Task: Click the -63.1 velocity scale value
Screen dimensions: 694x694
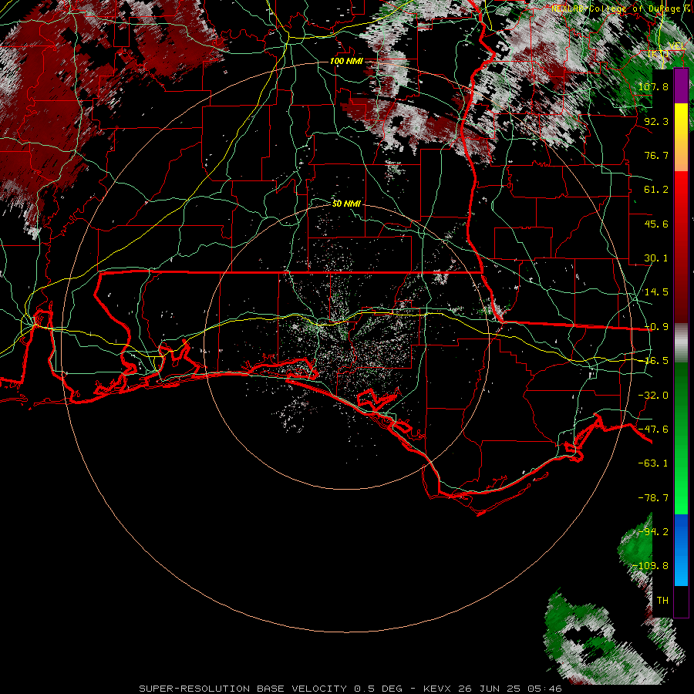Action: (653, 463)
